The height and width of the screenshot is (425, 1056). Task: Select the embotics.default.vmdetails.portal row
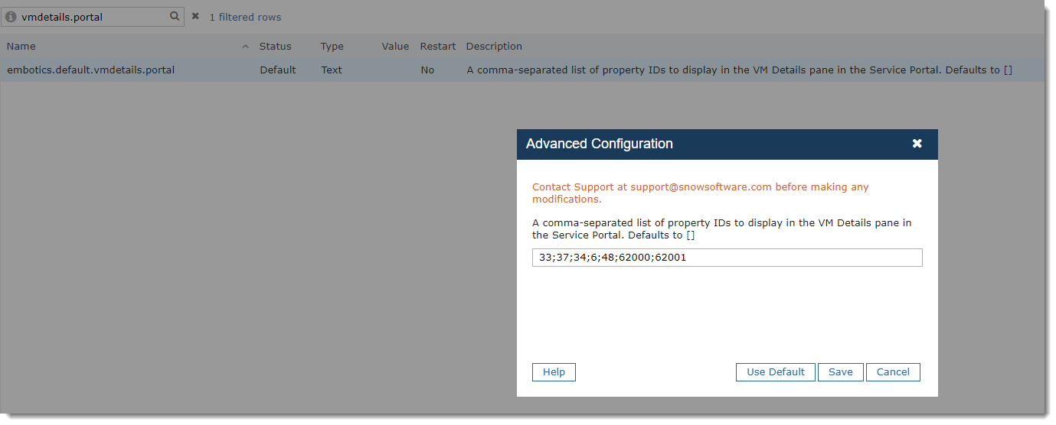tap(522, 70)
